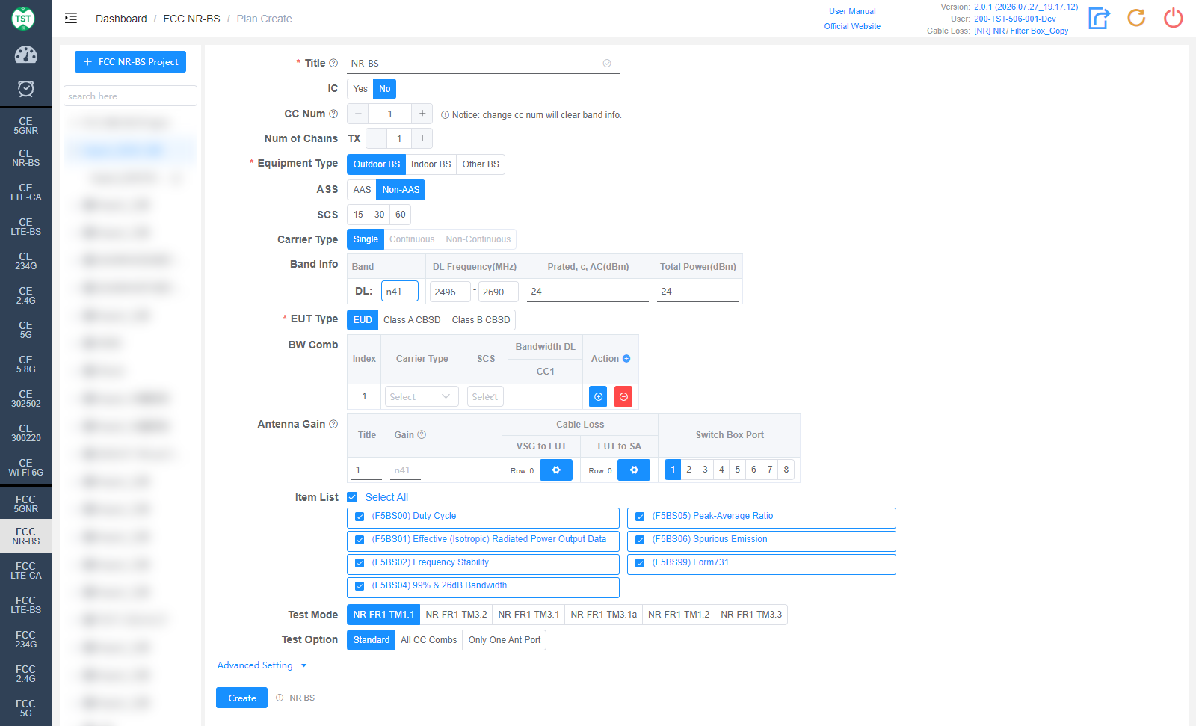Click the search here input field
The height and width of the screenshot is (726, 1196).
pos(130,96)
